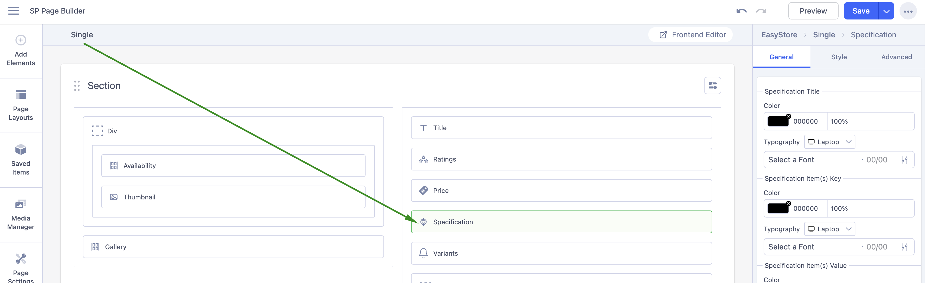Click Specification Title black color swatch

tap(778, 121)
